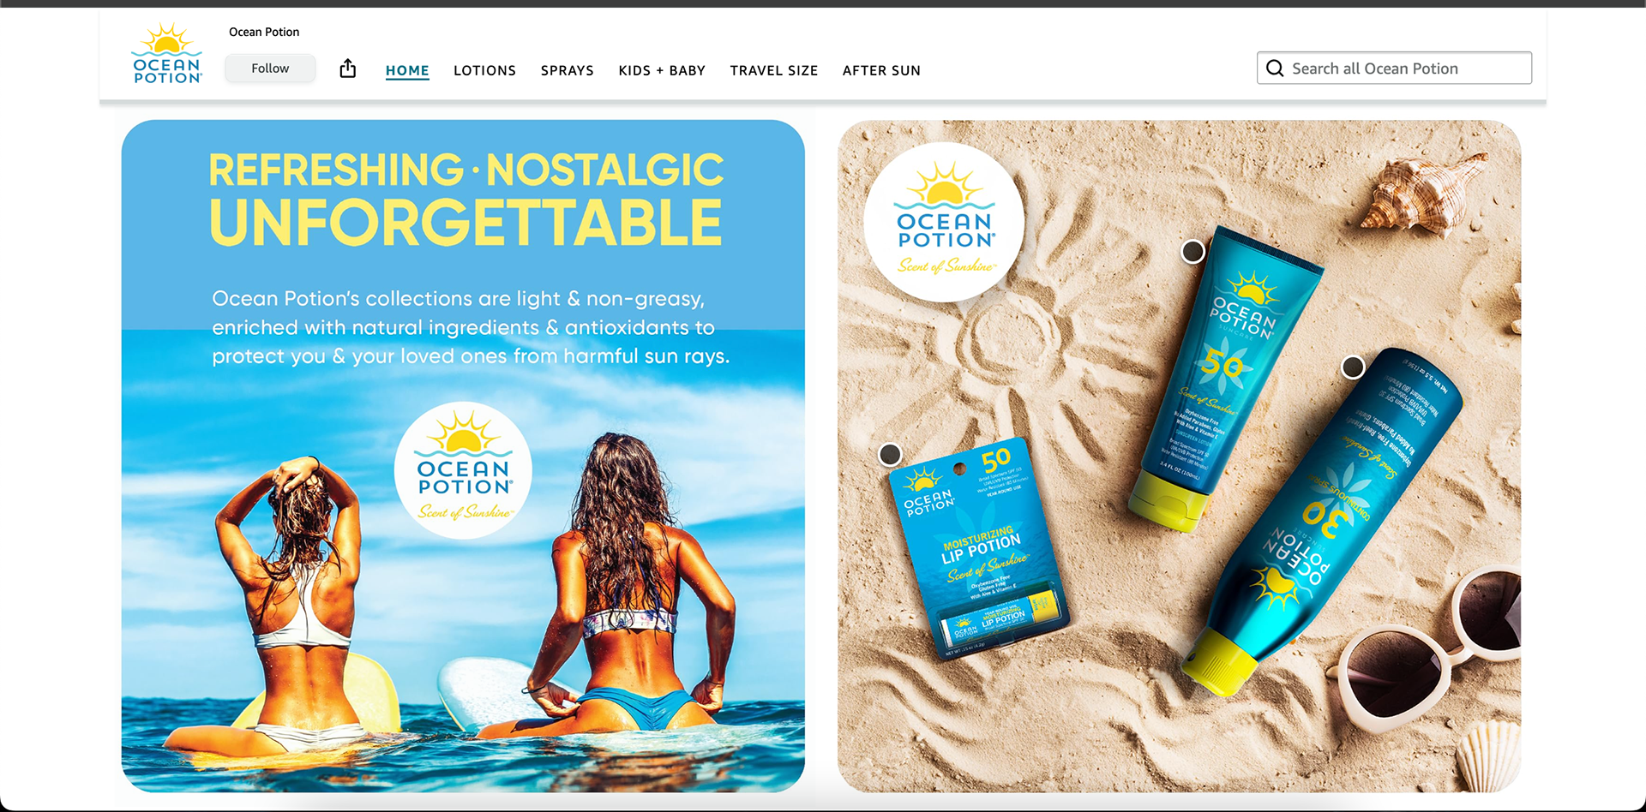Click the round Ocean Potion logo on sand image
The image size is (1646, 812).
[944, 222]
